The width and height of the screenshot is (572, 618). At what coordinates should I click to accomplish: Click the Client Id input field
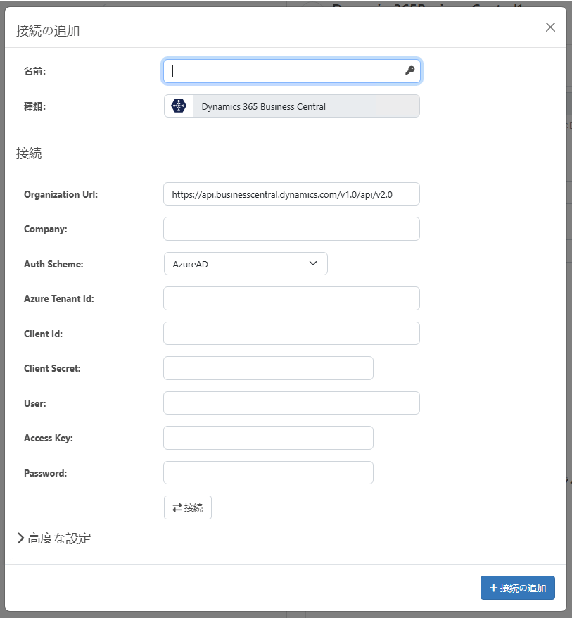[x=291, y=334]
